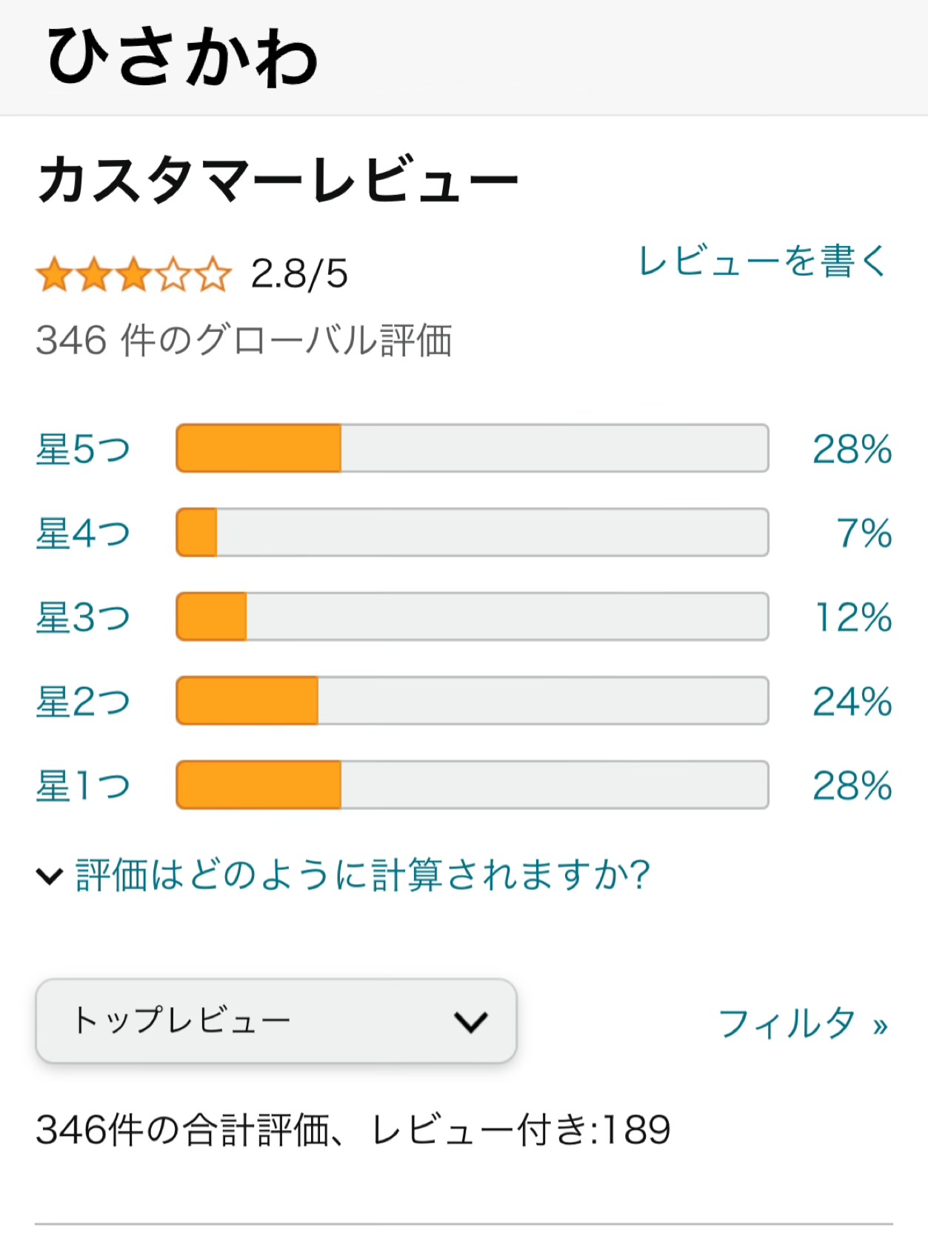Expand 評価はどのように計算されますか? explanation
This screenshot has height=1245, width=928.
[363, 875]
